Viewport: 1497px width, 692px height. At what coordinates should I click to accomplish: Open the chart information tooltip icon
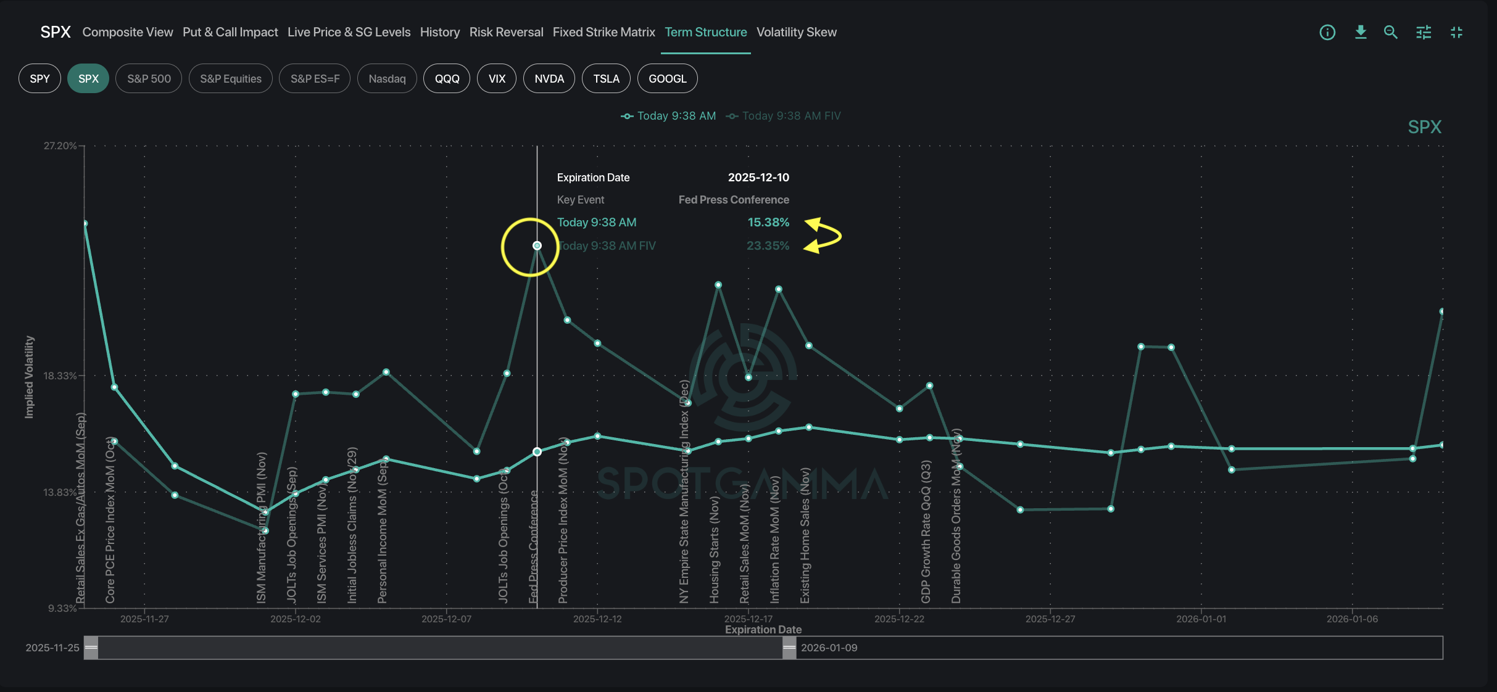1327,32
